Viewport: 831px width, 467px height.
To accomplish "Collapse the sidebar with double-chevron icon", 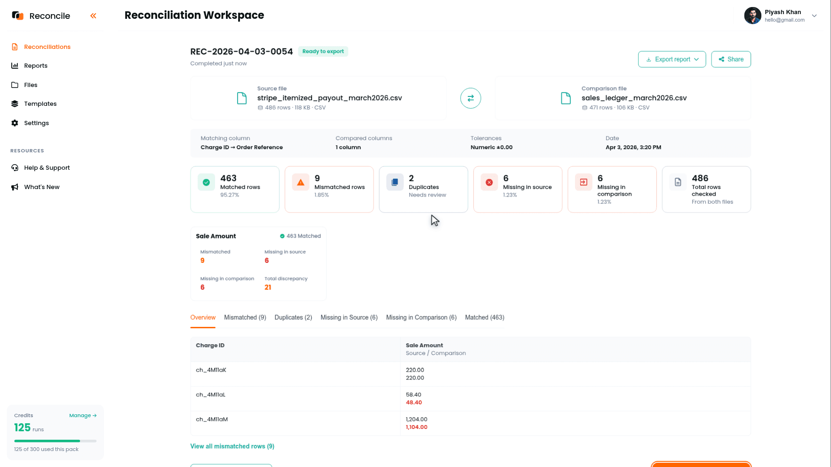I will [93, 16].
